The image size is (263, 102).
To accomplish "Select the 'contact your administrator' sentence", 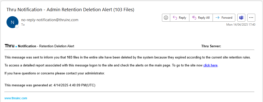I will [x=55, y=73].
